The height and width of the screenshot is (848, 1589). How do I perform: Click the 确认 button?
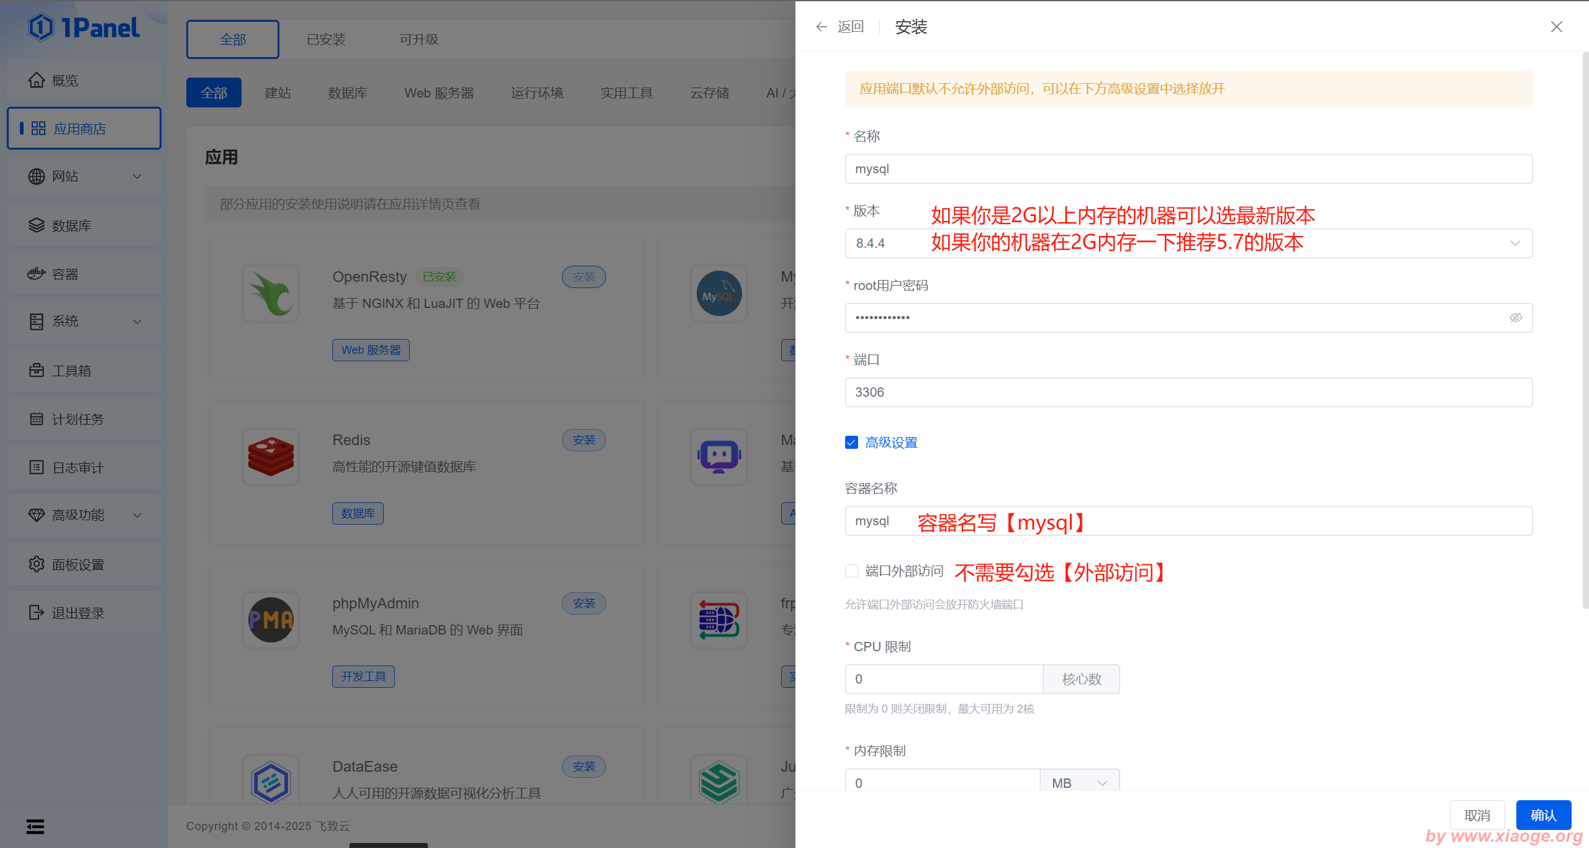[1543, 815]
